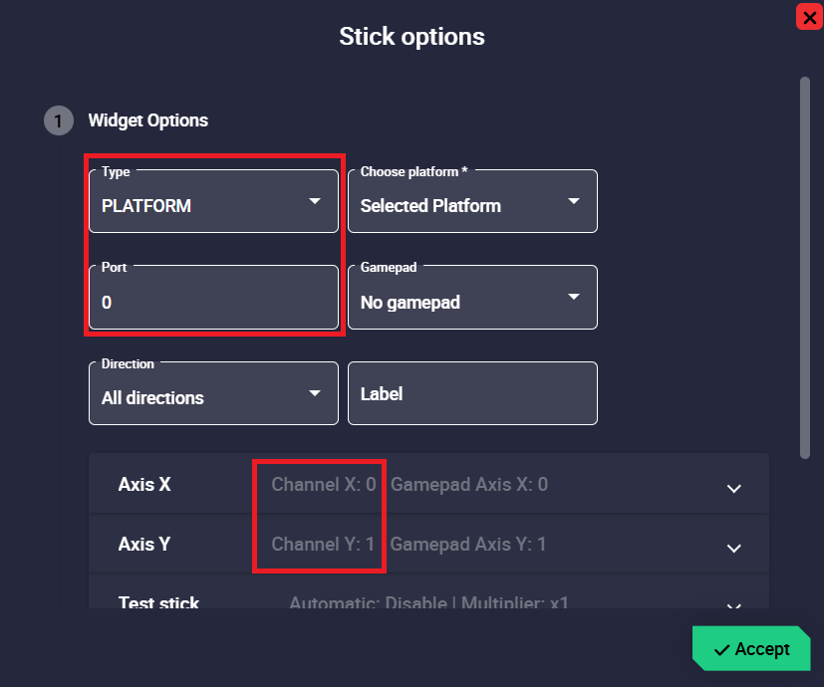
Task: Close the Stick options dialog
Action: (x=809, y=17)
